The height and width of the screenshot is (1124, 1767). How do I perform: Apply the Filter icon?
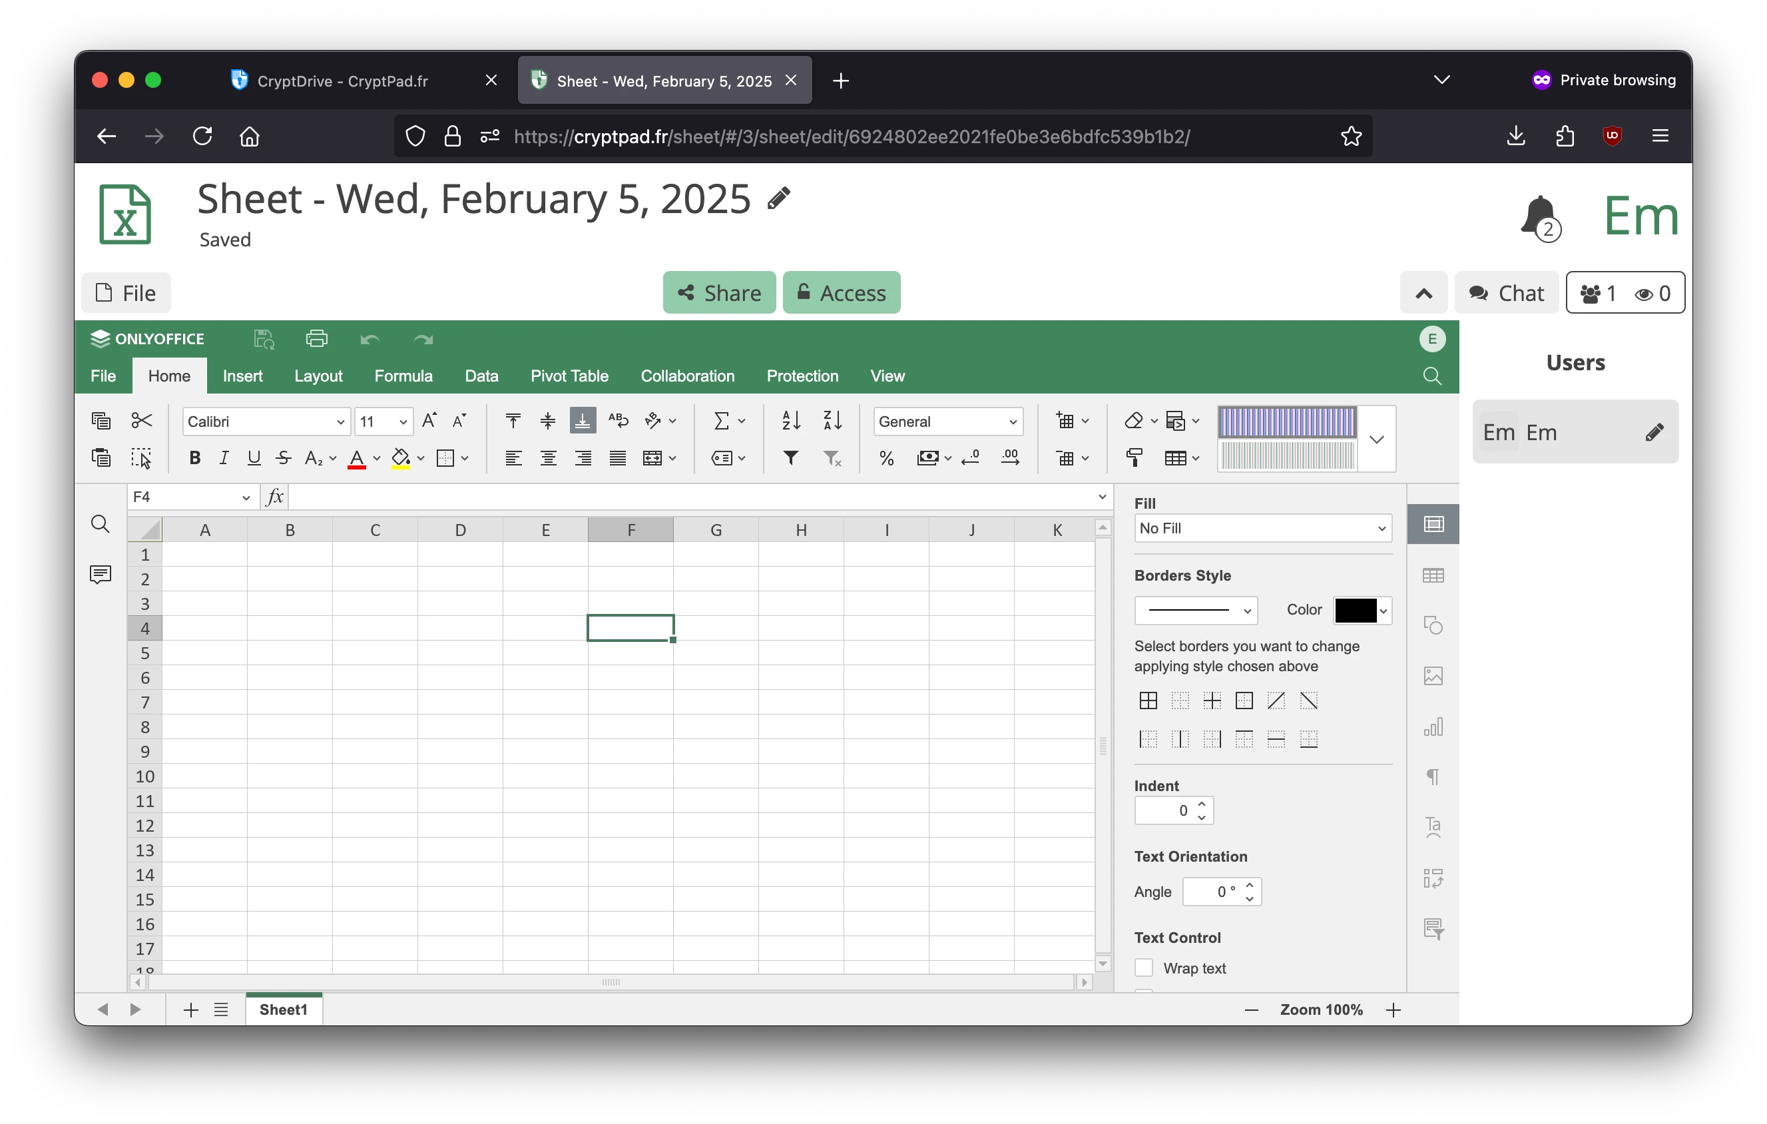[x=791, y=458]
